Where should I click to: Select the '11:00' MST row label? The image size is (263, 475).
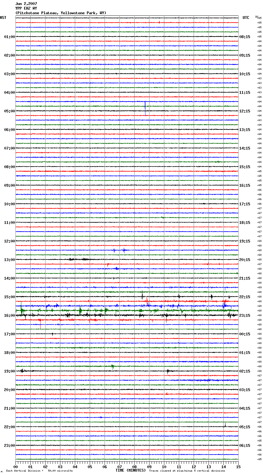coord(10,223)
